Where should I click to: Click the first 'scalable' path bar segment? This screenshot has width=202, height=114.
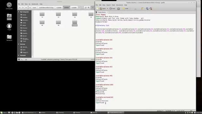click(x=59, y=8)
